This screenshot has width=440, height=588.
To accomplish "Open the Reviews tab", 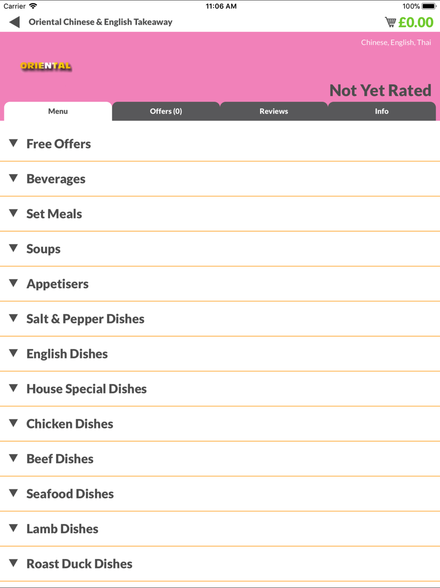I will pyautogui.click(x=274, y=111).
